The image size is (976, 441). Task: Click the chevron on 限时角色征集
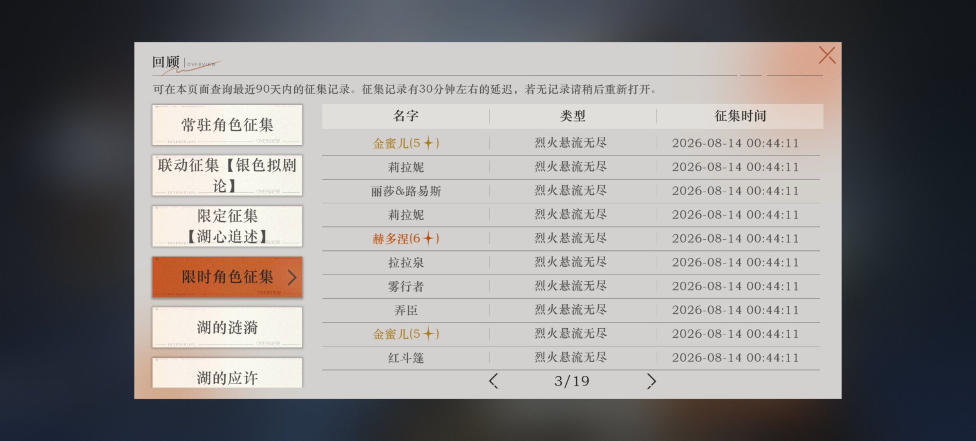[x=292, y=277]
